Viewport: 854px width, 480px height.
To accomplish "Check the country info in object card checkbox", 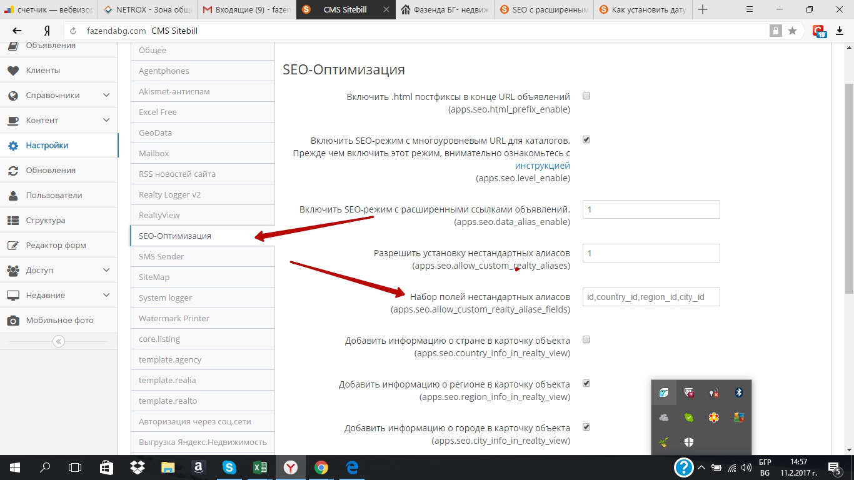I will click(586, 340).
